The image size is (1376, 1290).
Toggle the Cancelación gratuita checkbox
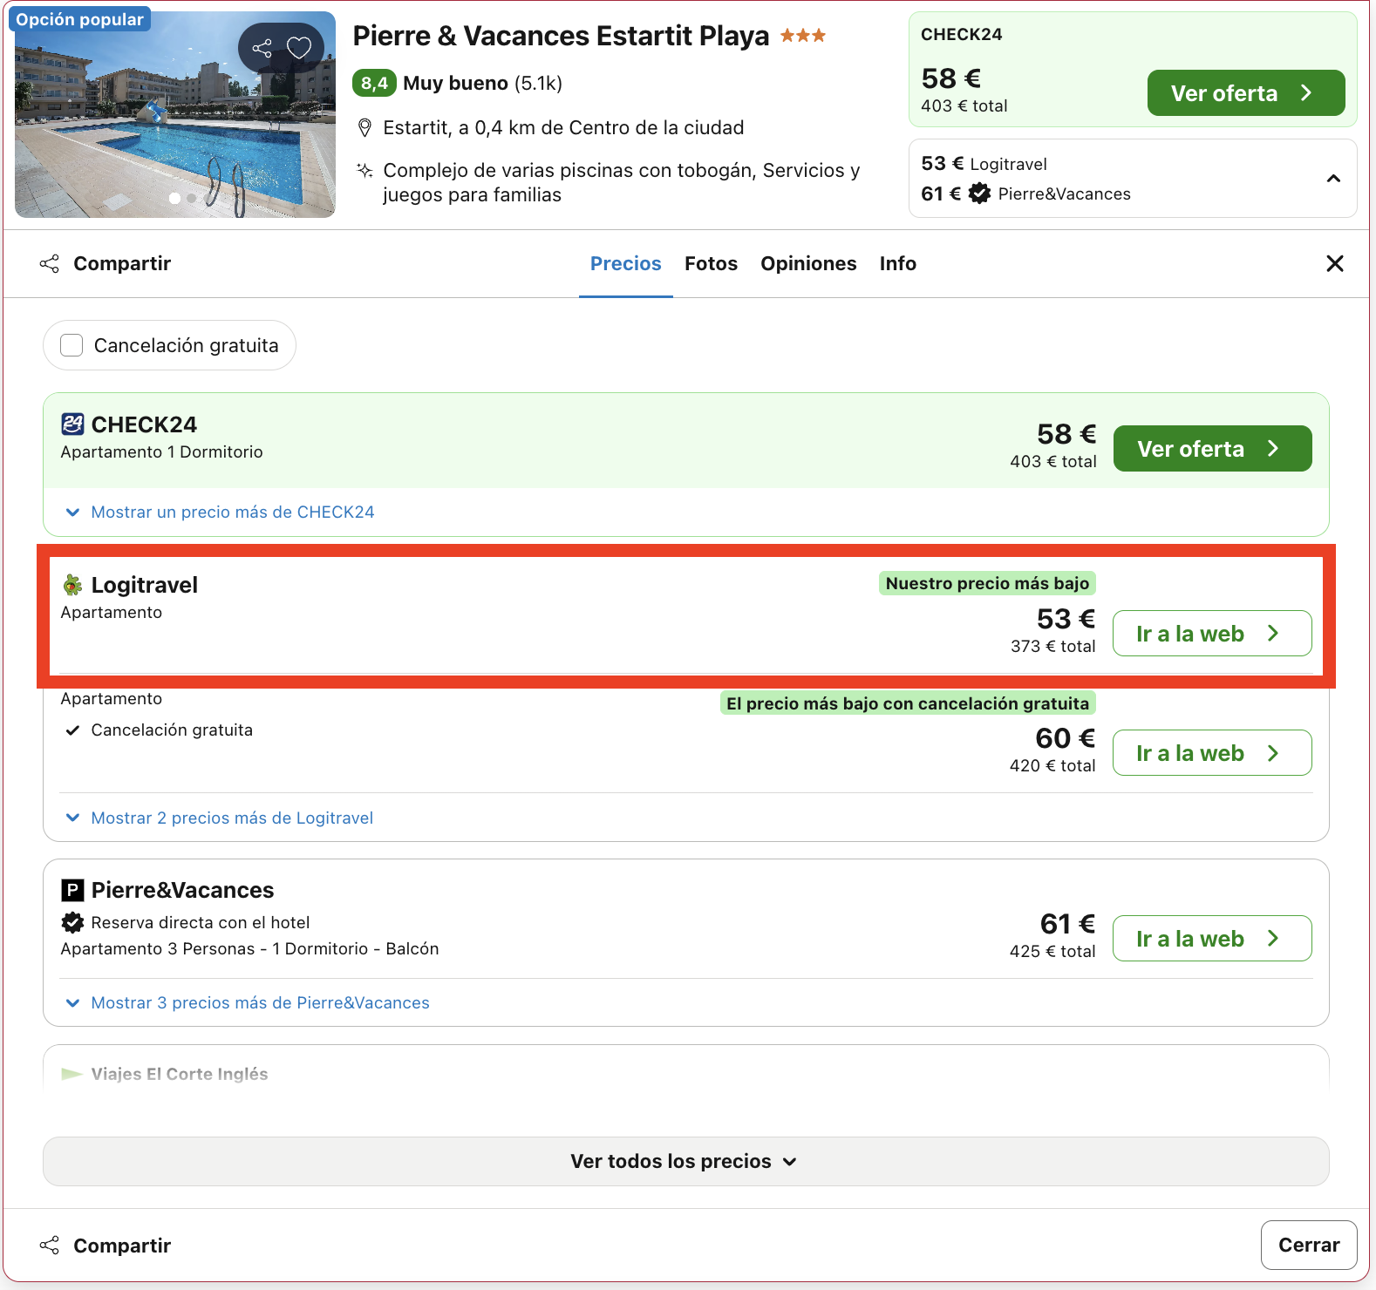point(72,345)
